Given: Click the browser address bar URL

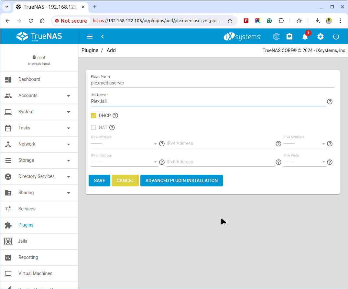Looking at the screenshot, I should (157, 21).
